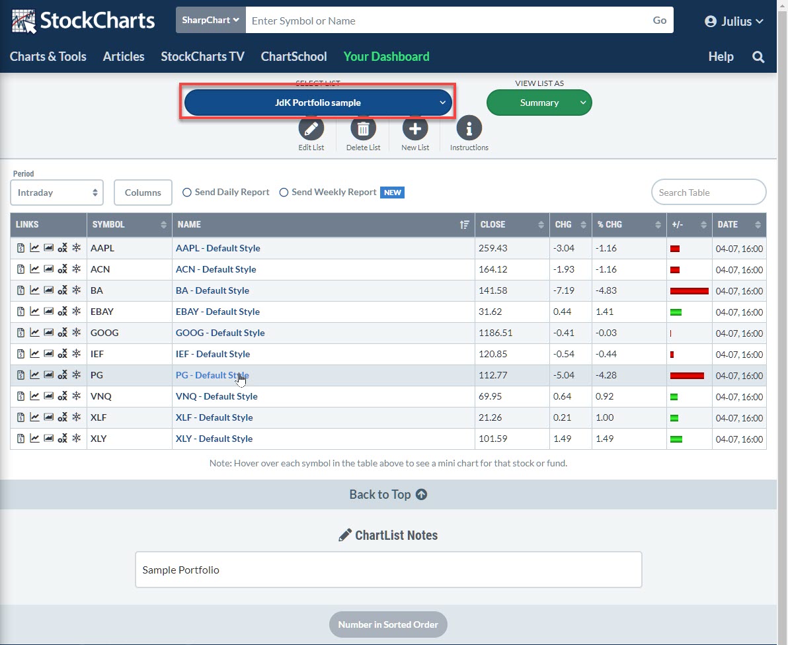Open the point & figure icon for BA
Screen dimensions: 788x645
[x=62, y=290]
